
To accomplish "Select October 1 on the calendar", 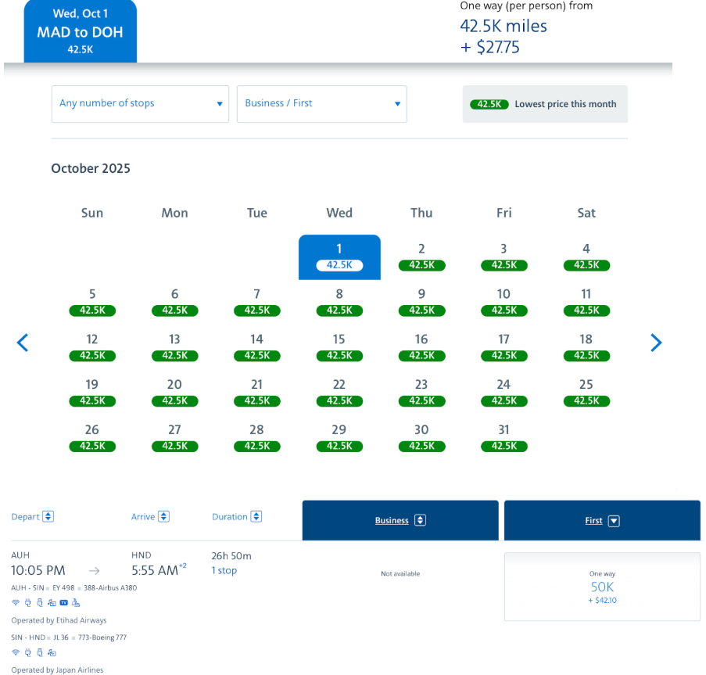I will (339, 257).
